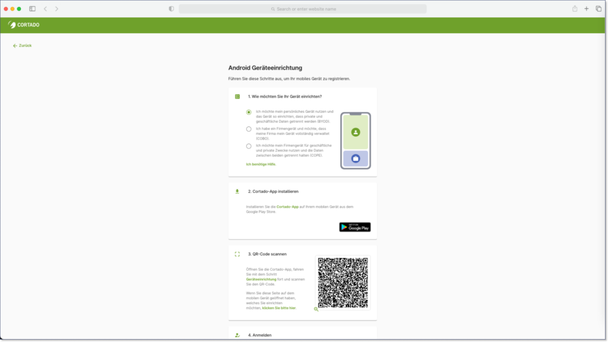Viewport: 608px width, 342px height.
Task: Click the 4. Anmelden heading
Action: [x=259, y=335]
